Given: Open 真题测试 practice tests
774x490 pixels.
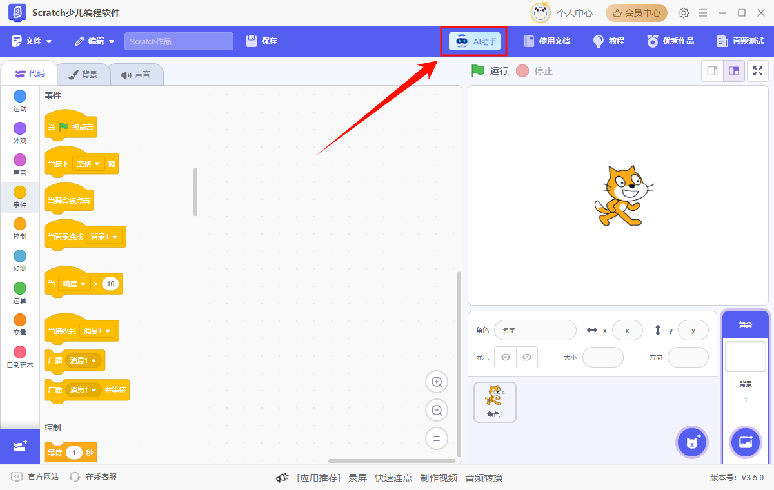Looking at the screenshot, I should (x=740, y=41).
